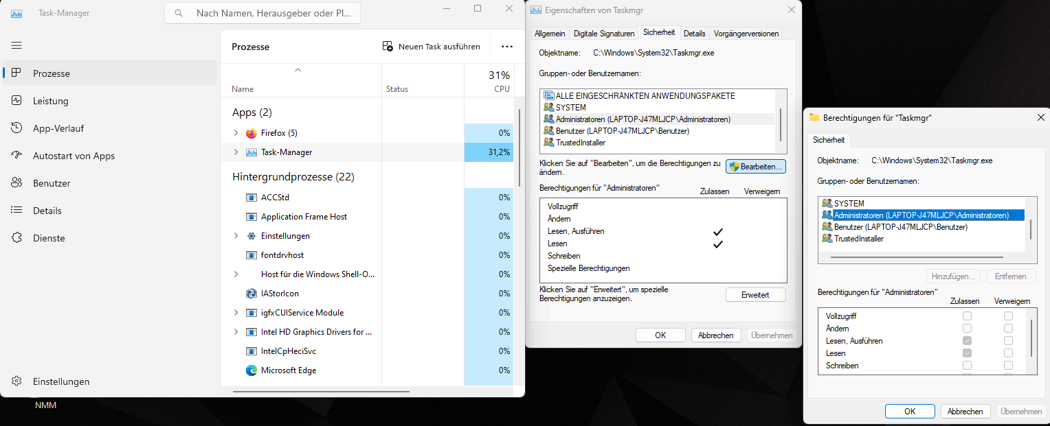Click the Task-Manager process row icon
This screenshot has height=426, width=1050.
252,152
